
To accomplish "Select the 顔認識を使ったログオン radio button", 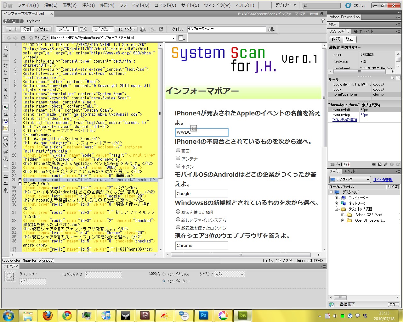I will pos(178,227).
